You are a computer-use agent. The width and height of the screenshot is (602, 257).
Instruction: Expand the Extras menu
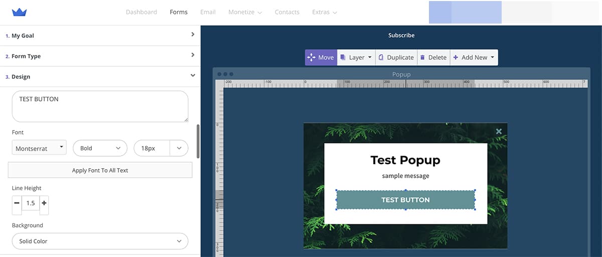pyautogui.click(x=325, y=12)
